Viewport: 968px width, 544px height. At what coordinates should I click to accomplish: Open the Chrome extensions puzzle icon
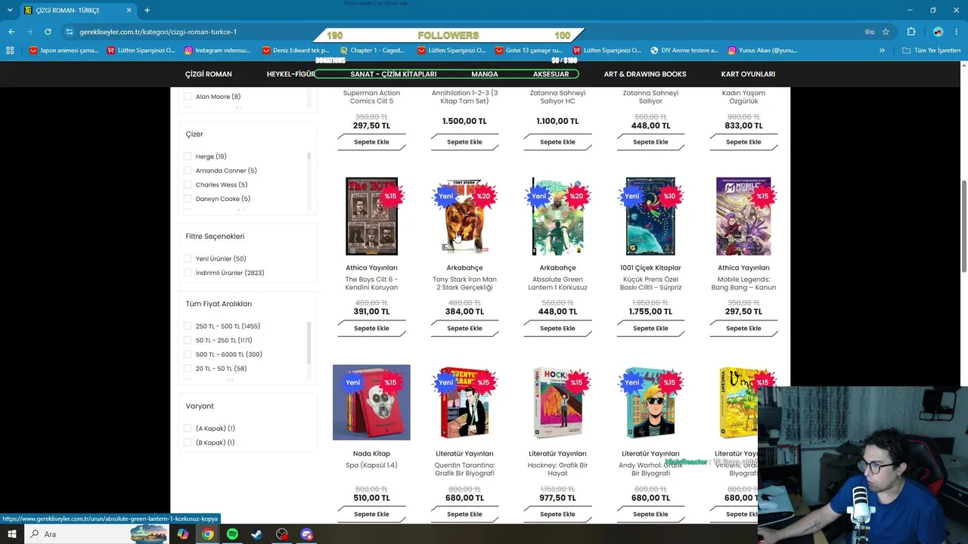(x=911, y=32)
